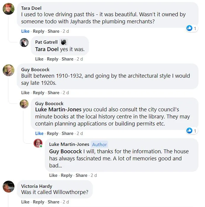Screen dimensions: 205x207
Task: Click Pat Gatrell's avatar in reply
Action: pyautogui.click(x=24, y=43)
